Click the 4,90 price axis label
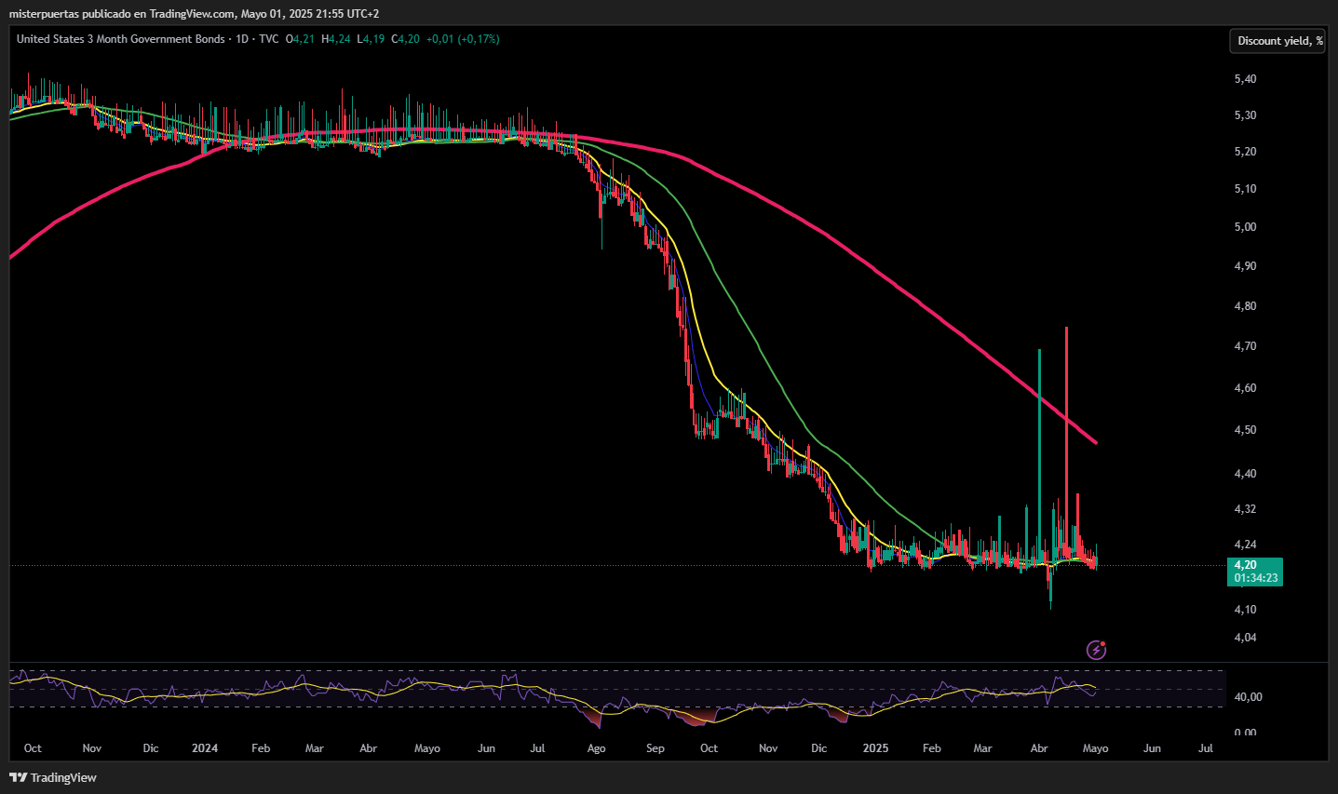1338x794 pixels. [x=1245, y=266]
